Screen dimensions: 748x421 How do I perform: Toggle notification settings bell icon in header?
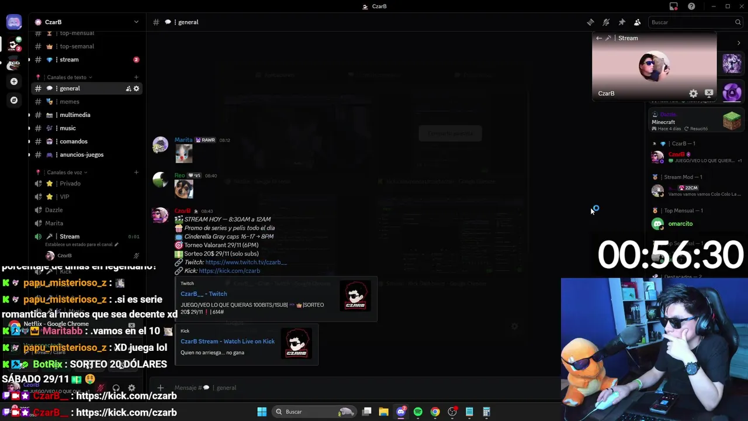[606, 22]
